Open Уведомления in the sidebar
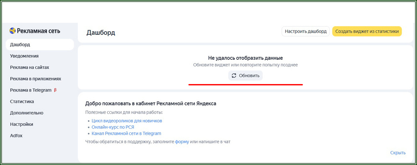 (24, 56)
